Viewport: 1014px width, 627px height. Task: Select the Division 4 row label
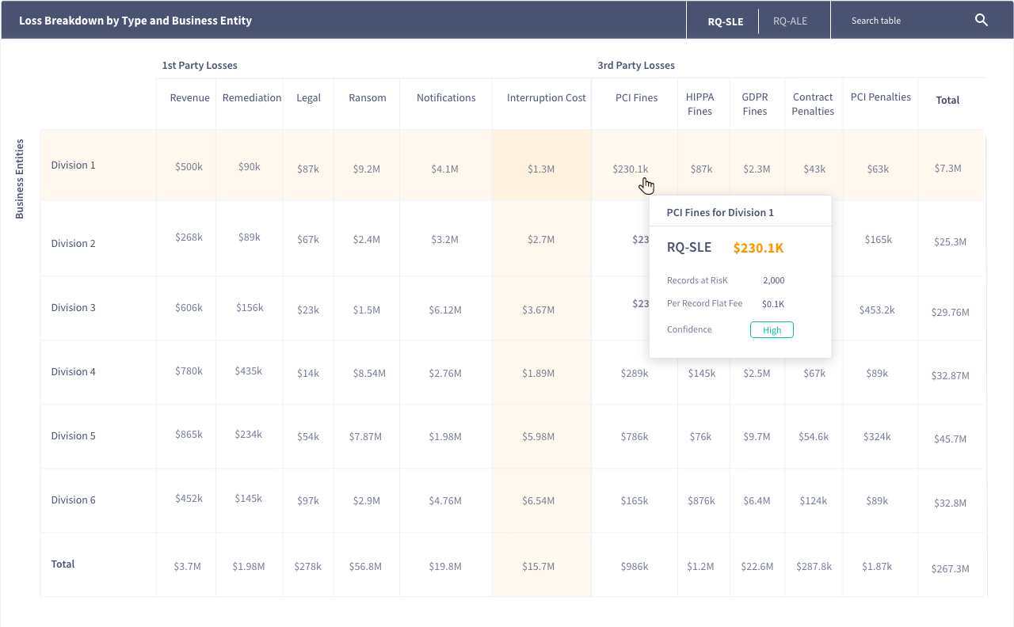point(73,372)
